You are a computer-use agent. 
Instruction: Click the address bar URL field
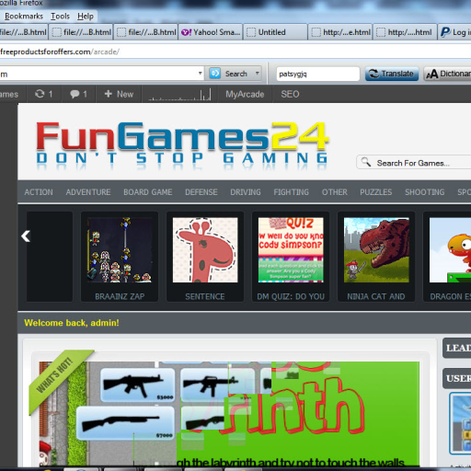(235, 52)
